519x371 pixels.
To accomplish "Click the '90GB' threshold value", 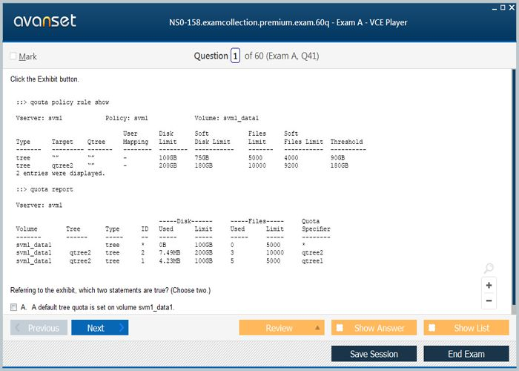I will coord(337,157).
